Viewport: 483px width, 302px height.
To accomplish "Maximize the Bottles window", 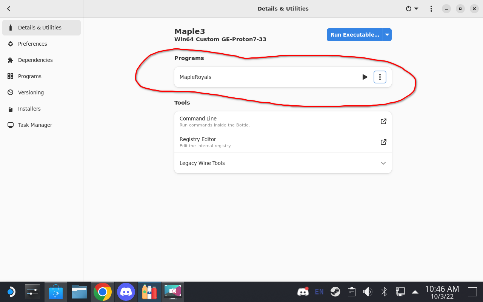I will pos(460,9).
